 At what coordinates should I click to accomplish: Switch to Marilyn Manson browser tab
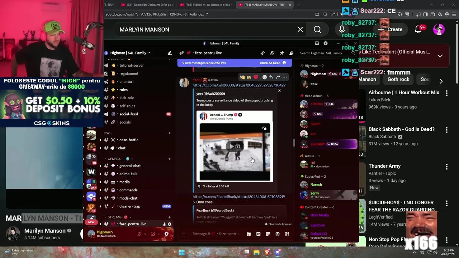pyautogui.click(x=265, y=5)
